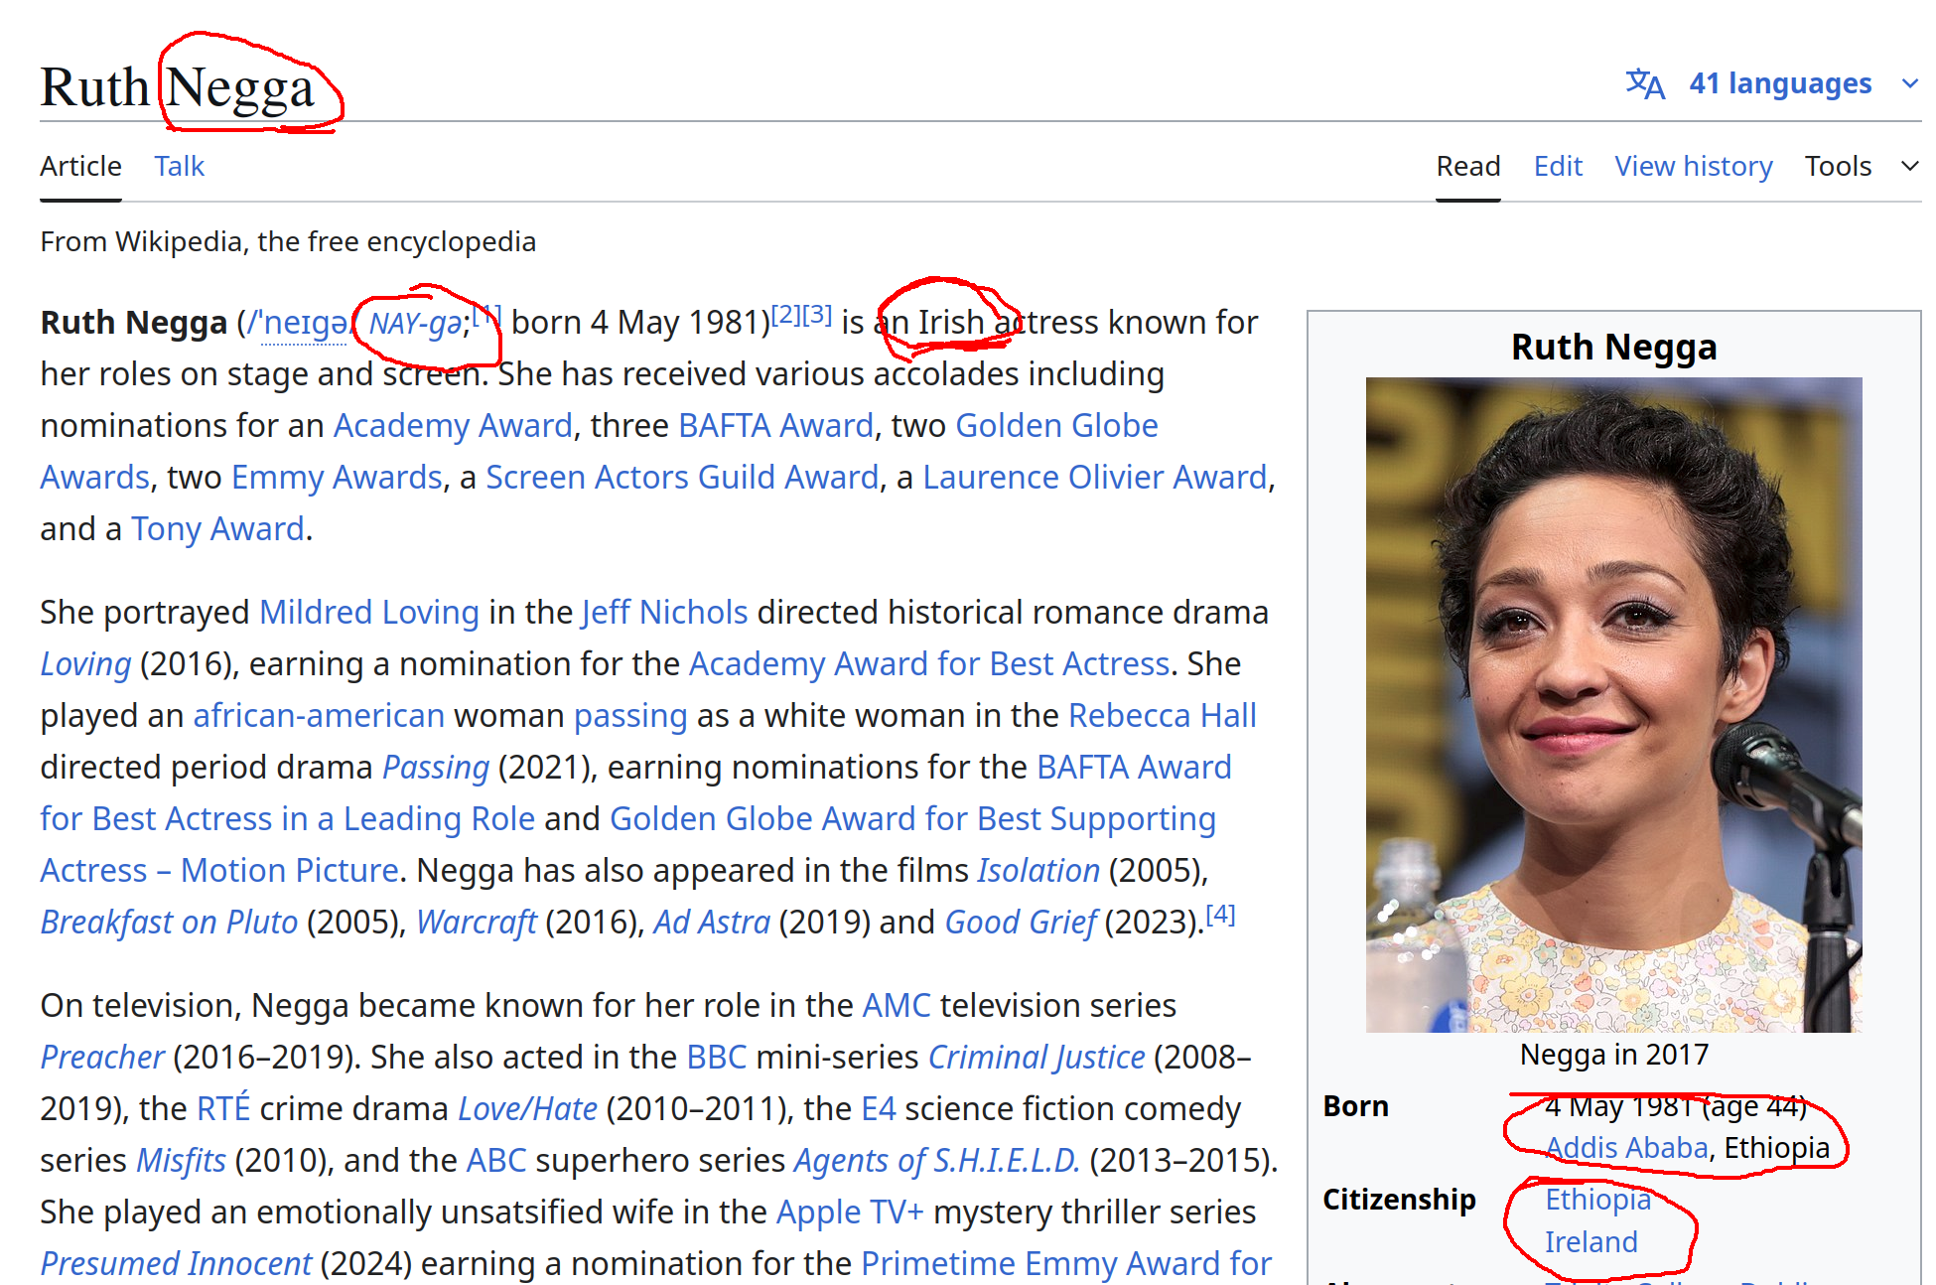This screenshot has height=1285, width=1936.
Task: Follow Academy Award for Best Actress link
Action: pyautogui.click(x=929, y=663)
